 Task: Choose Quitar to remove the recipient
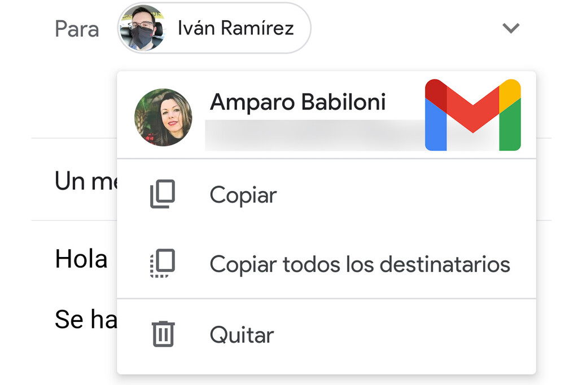240,334
